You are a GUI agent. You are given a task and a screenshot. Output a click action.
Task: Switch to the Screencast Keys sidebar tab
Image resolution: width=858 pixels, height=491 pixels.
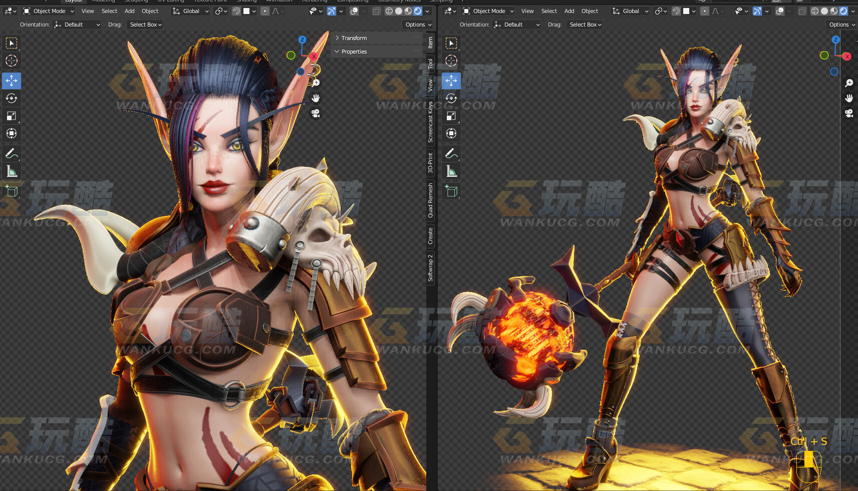[x=430, y=122]
